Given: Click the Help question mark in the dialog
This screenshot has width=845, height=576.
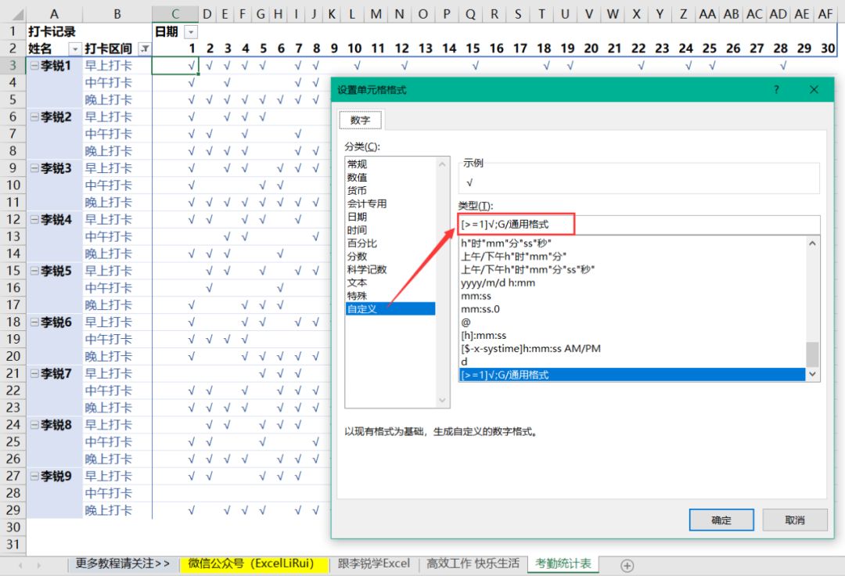Looking at the screenshot, I should tap(775, 90).
